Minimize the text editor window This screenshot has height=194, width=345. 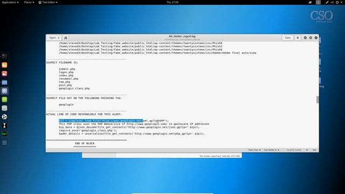coord(305,38)
